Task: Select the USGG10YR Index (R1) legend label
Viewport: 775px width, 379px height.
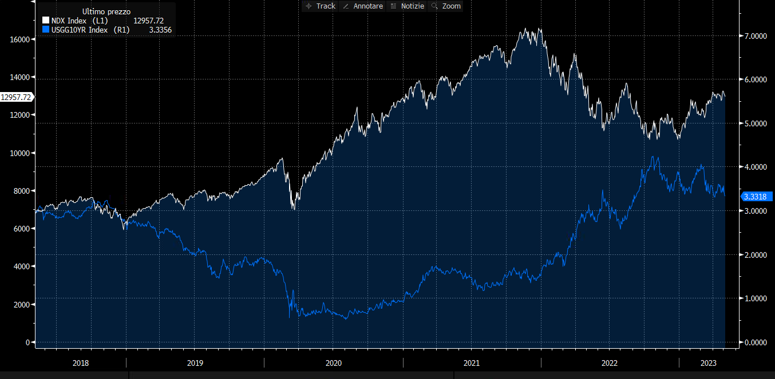Action: click(89, 30)
